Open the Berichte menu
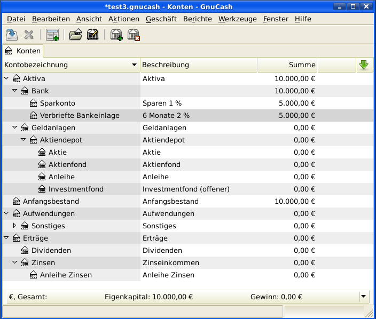 tap(197, 19)
